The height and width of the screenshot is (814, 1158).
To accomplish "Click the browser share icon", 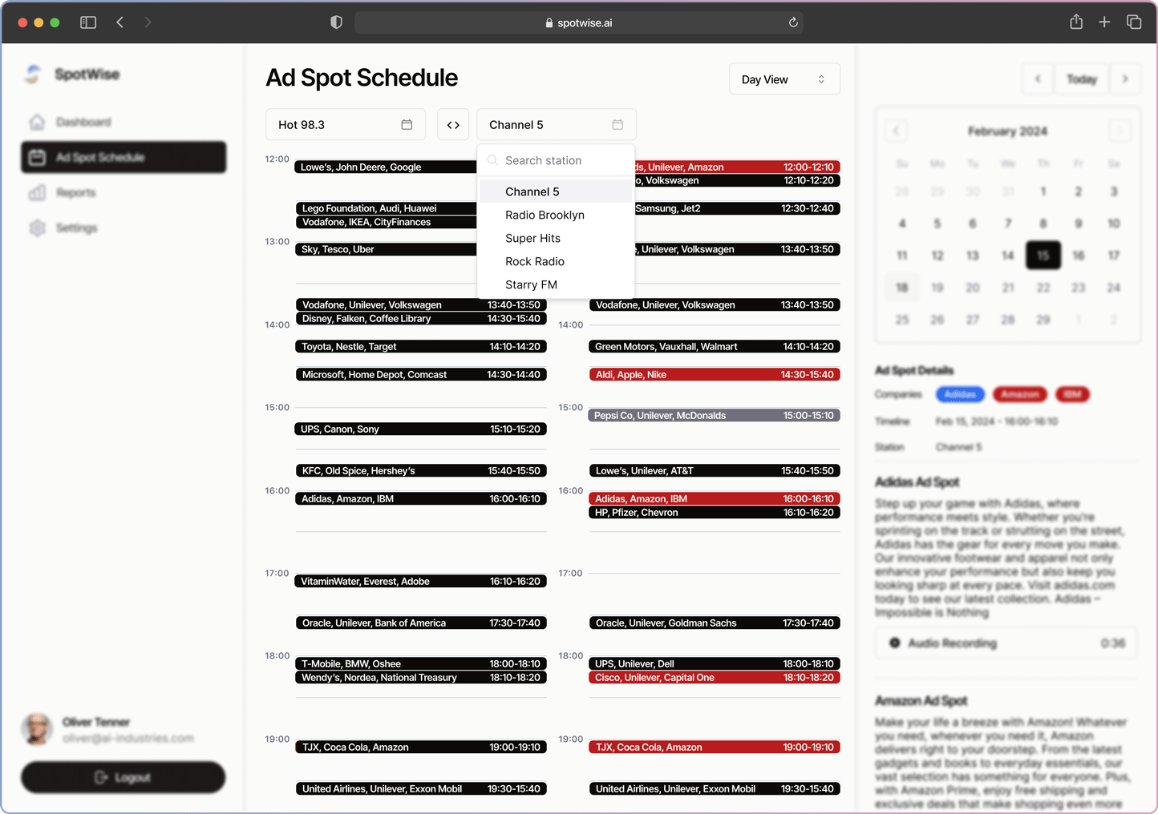I will [1076, 22].
